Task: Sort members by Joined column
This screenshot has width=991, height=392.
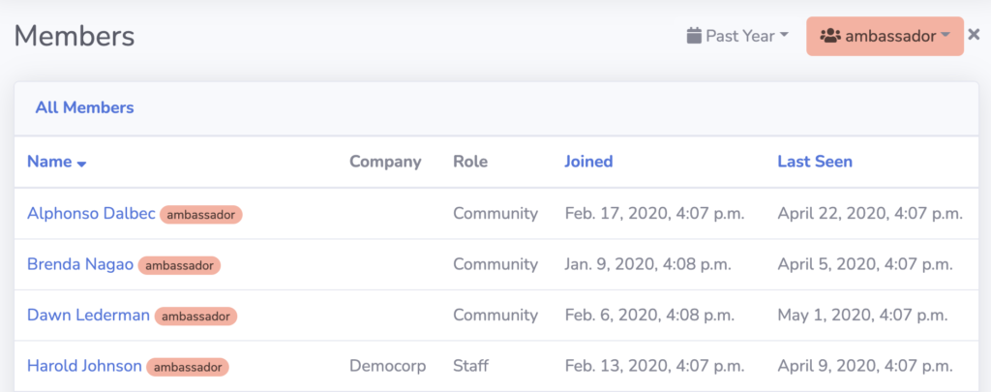Action: pos(588,162)
